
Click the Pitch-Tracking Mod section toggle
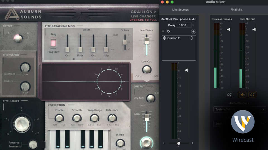[x=80, y=26]
